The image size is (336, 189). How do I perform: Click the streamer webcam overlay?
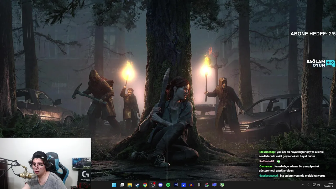coord(45,163)
